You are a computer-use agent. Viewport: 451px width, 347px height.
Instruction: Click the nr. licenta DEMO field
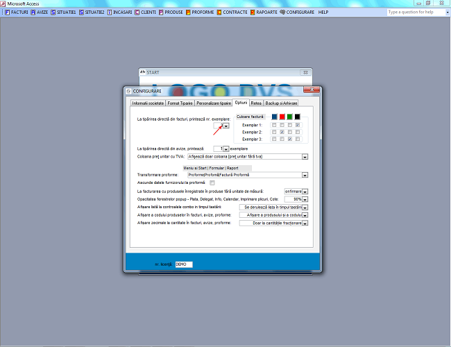point(184,264)
